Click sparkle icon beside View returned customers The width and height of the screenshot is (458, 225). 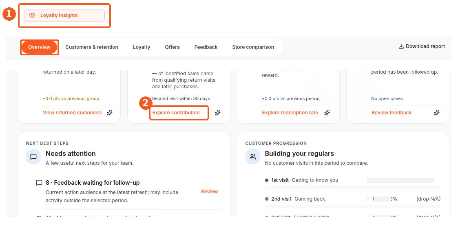[110, 113]
